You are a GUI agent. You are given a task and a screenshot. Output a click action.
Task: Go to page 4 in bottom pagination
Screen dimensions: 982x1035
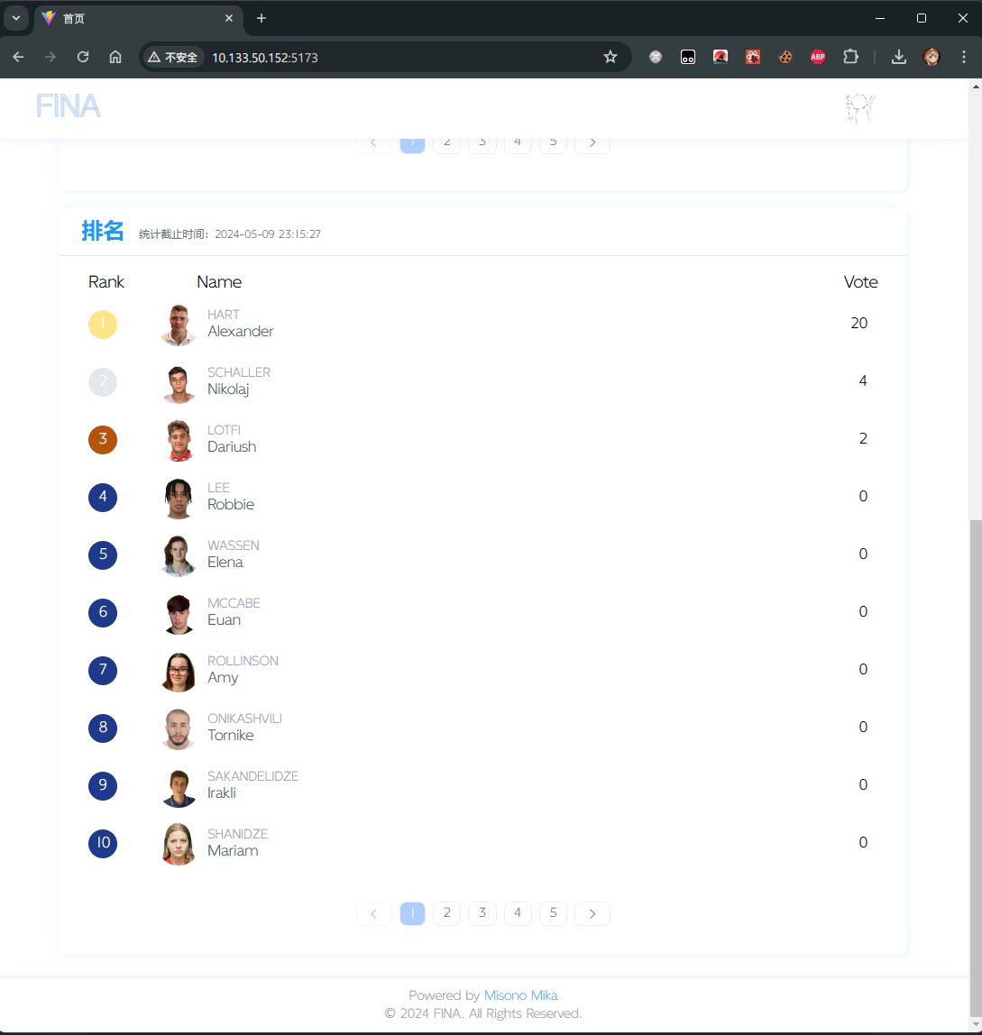click(518, 913)
